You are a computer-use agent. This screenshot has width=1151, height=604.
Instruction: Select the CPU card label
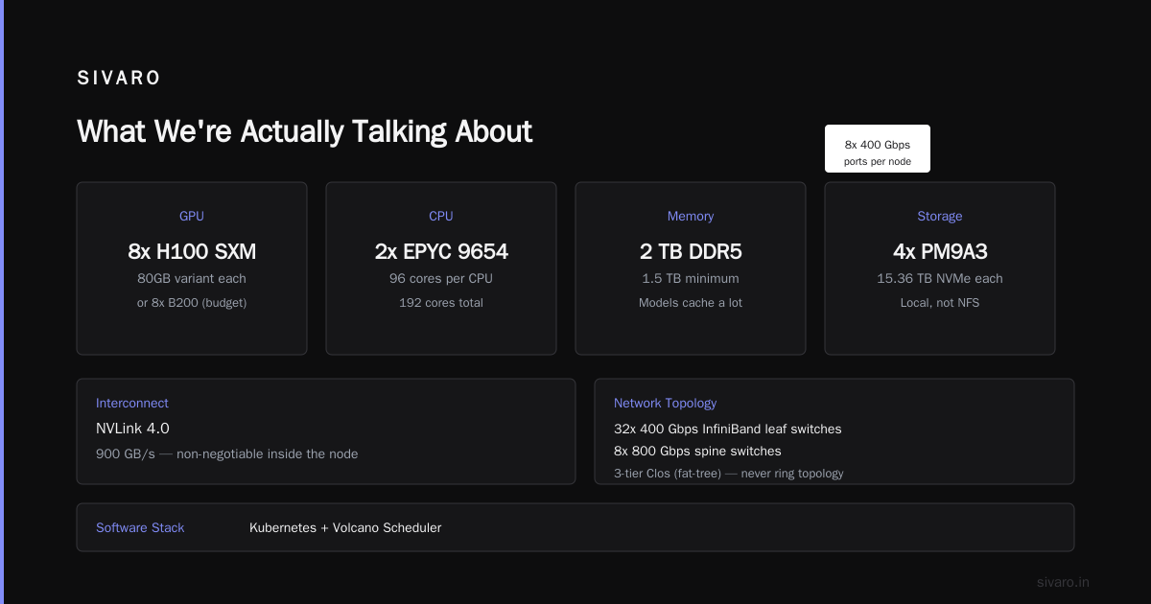pyautogui.click(x=441, y=217)
